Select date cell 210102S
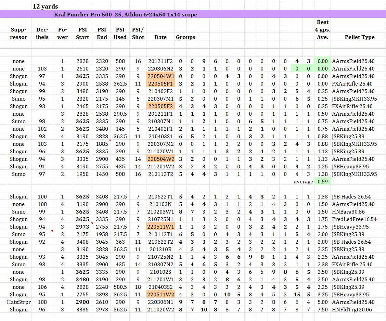The image size is (386, 321). pyautogui.click(x=160, y=272)
